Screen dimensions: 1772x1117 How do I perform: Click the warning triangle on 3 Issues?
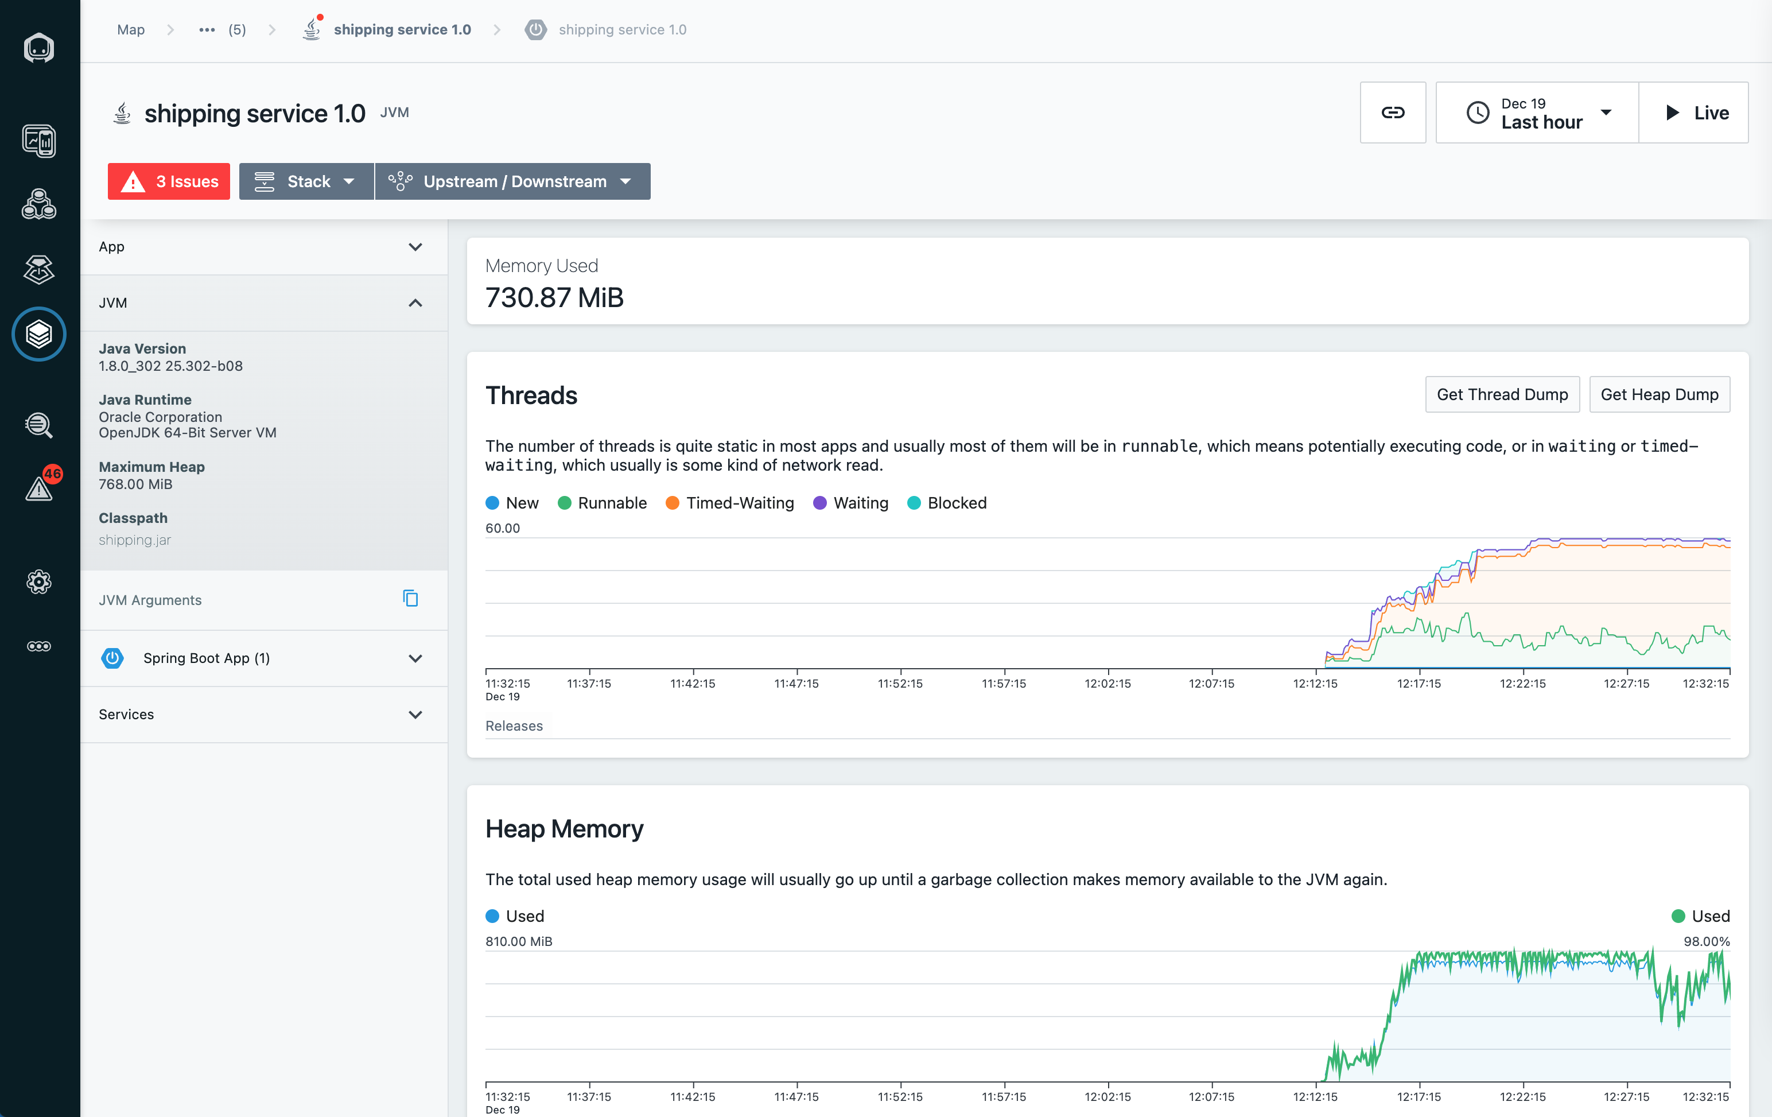pyautogui.click(x=133, y=181)
